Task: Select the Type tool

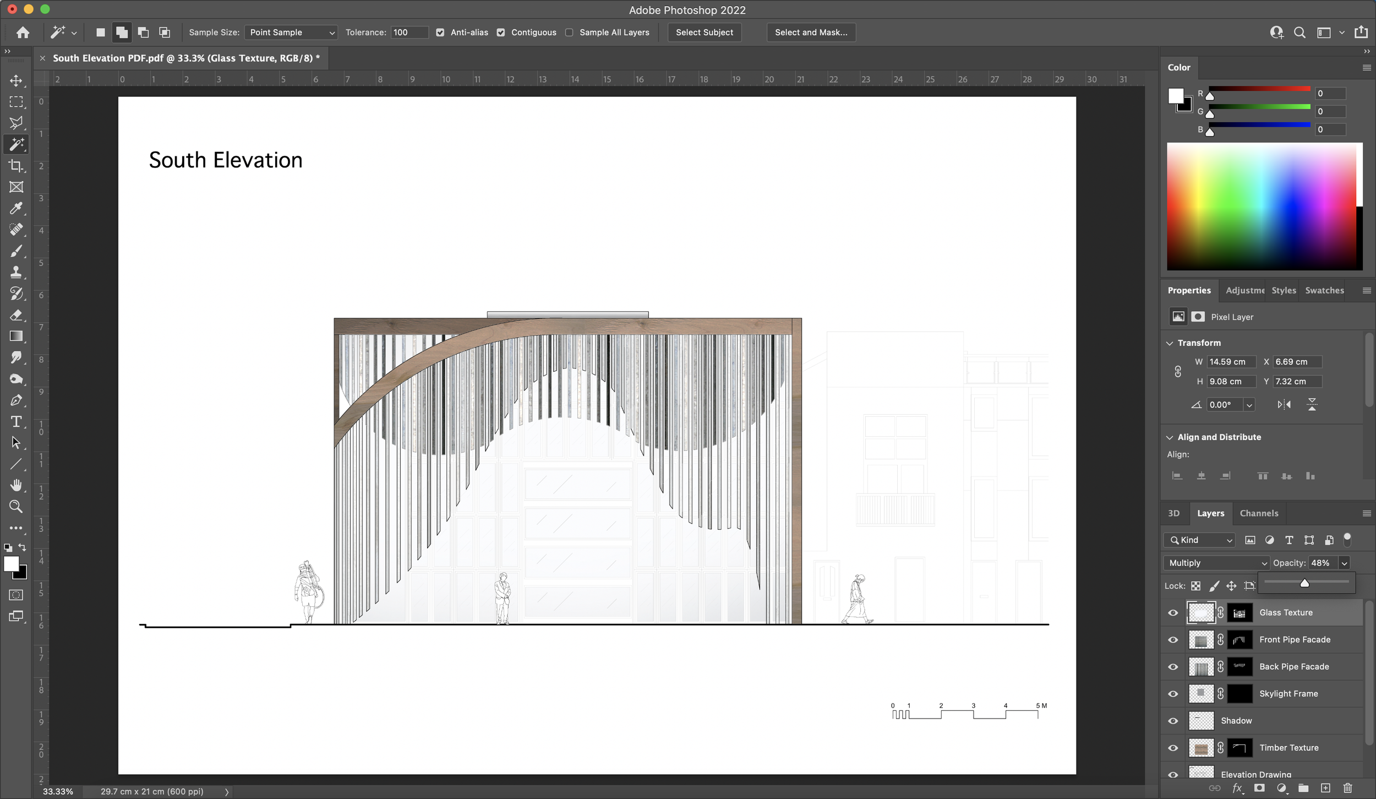Action: point(17,422)
